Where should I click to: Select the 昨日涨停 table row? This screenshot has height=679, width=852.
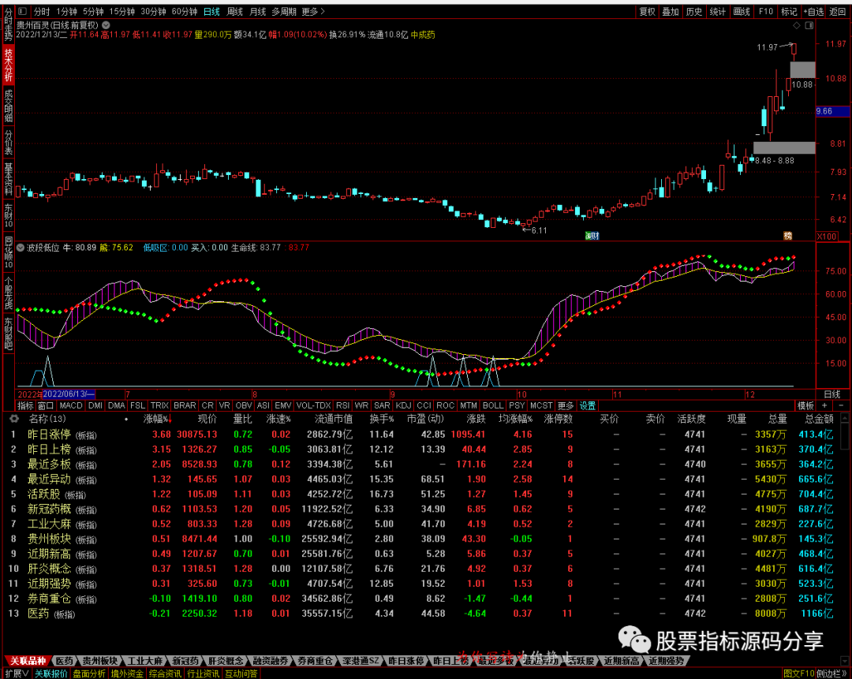[x=421, y=435]
